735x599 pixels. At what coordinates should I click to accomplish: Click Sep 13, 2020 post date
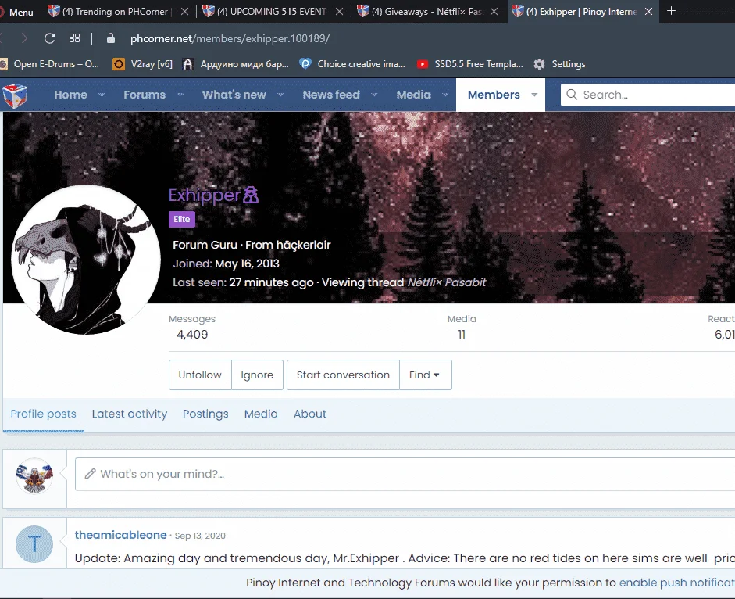[x=200, y=536]
